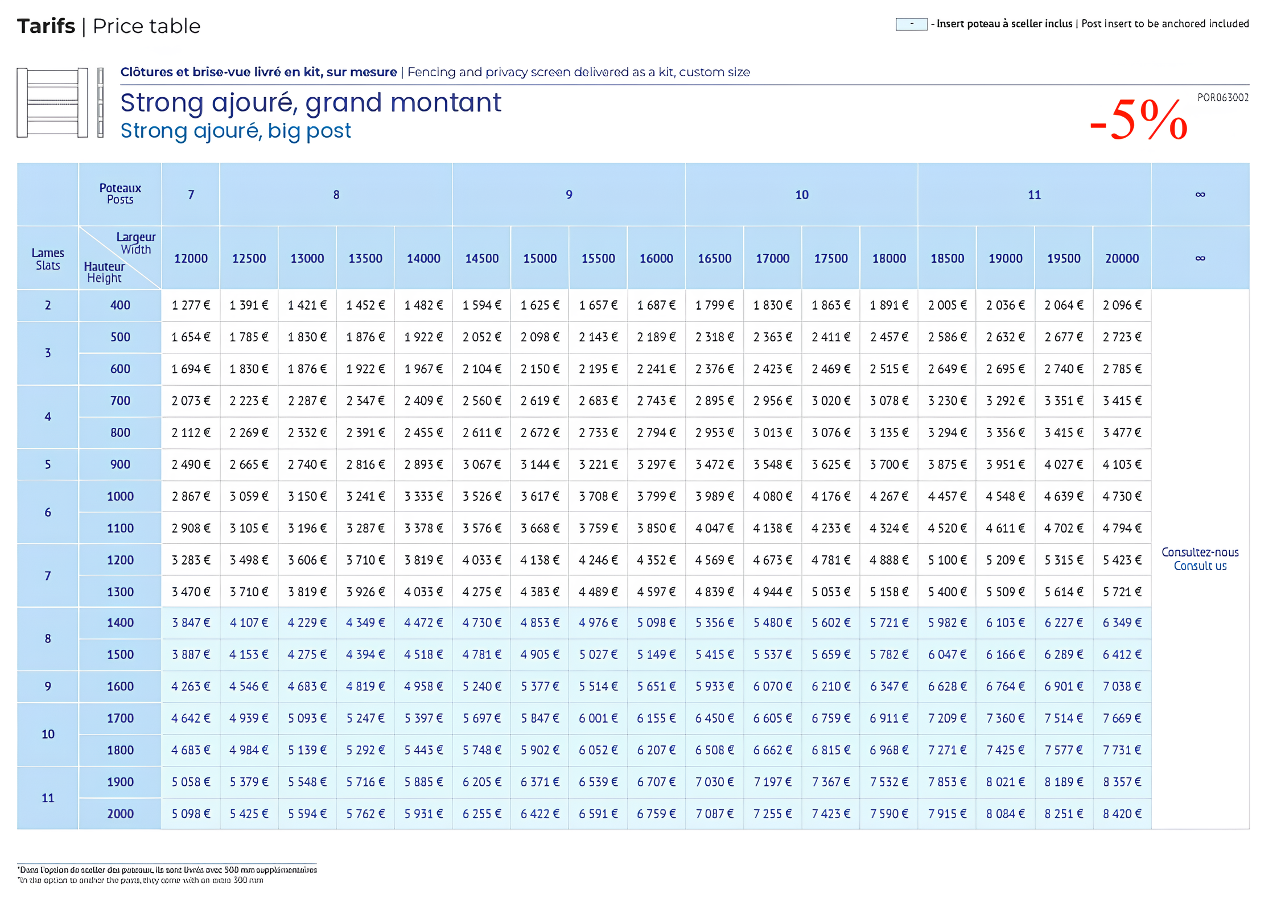1285x899 pixels.
Task: Select the Posts column header labeled 11
Action: tap(1034, 194)
